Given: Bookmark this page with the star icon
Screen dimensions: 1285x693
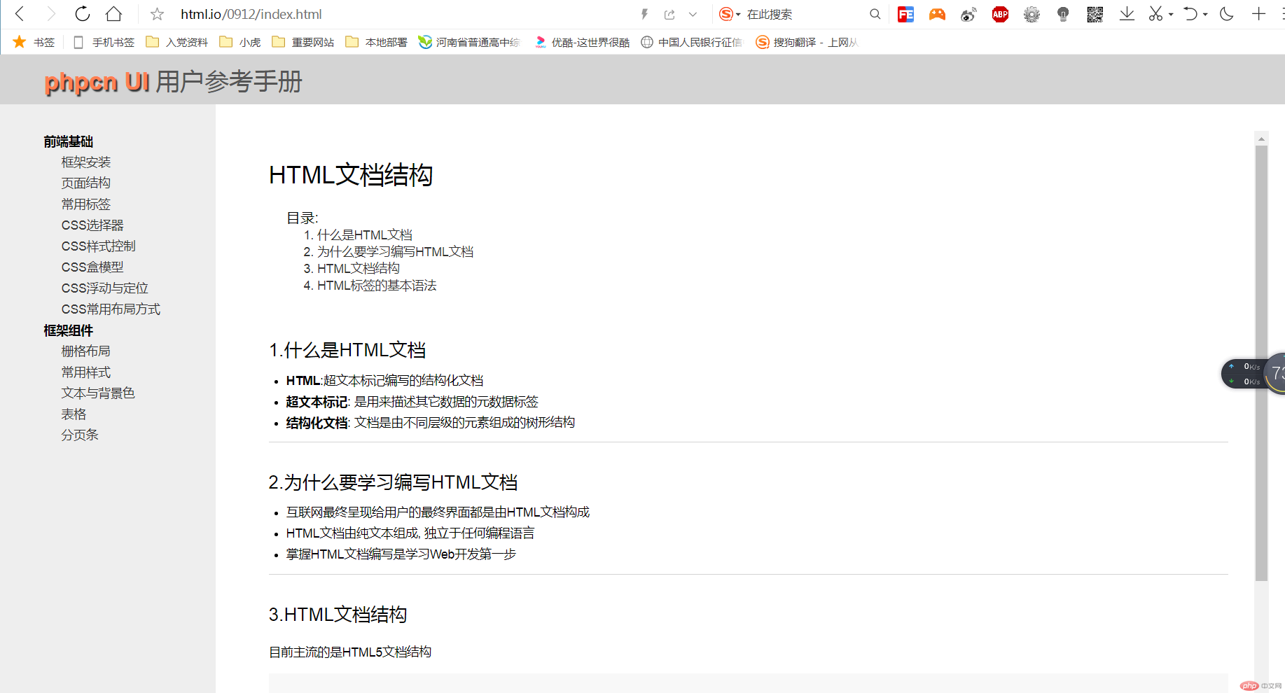Looking at the screenshot, I should tap(157, 14).
